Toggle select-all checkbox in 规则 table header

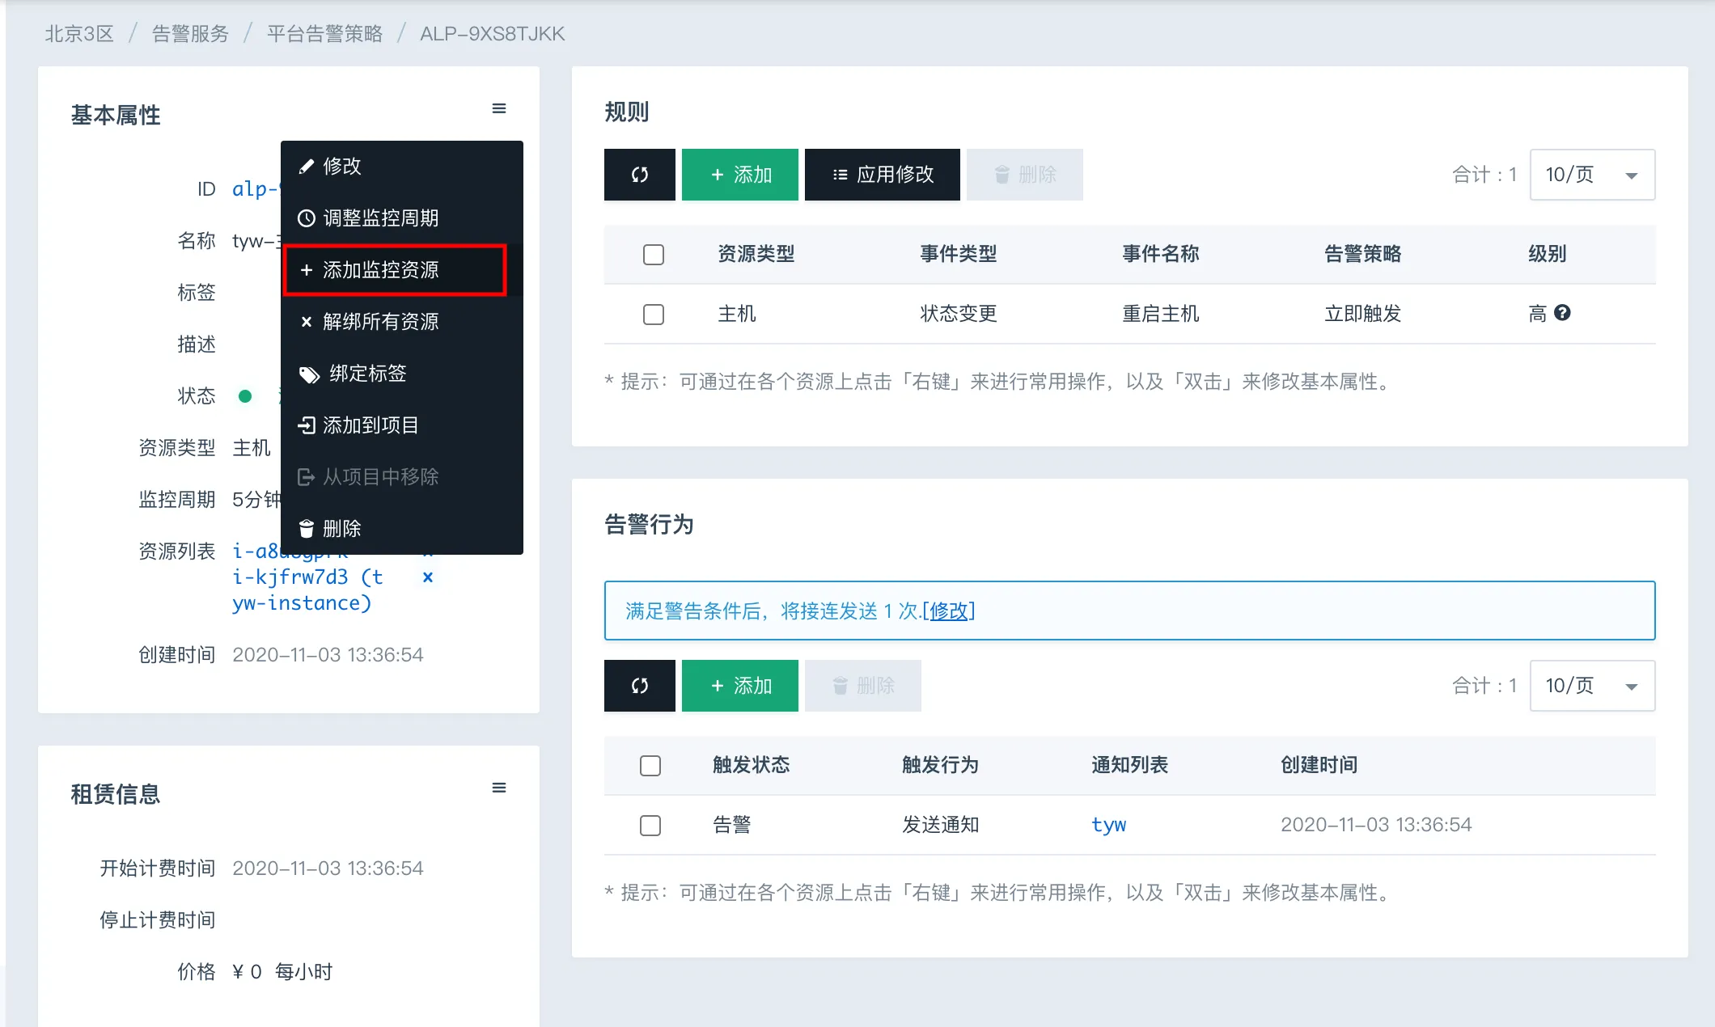654,255
